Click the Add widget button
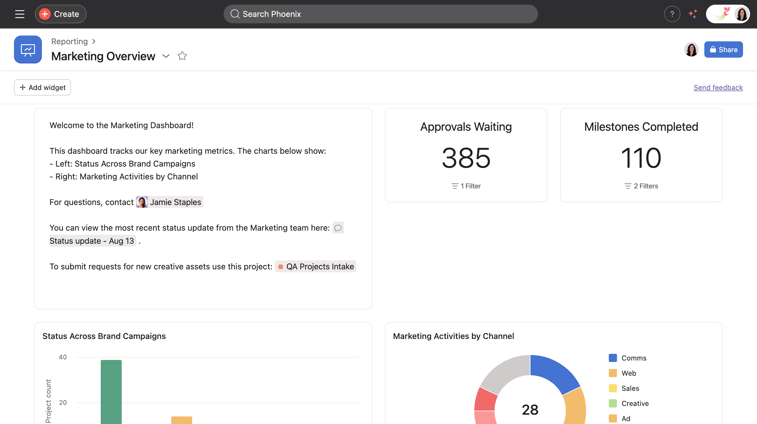The image size is (757, 424). click(x=42, y=87)
